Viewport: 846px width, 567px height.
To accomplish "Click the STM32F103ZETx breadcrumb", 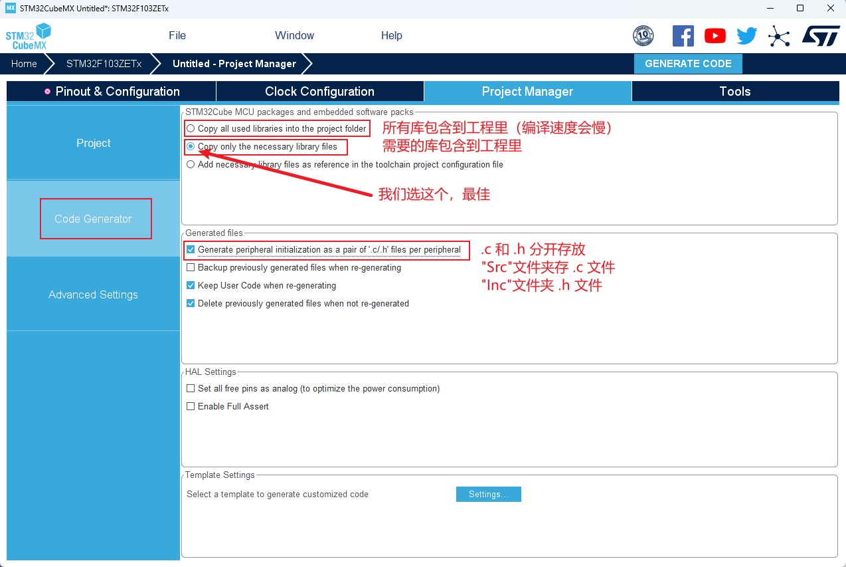I will (x=104, y=64).
